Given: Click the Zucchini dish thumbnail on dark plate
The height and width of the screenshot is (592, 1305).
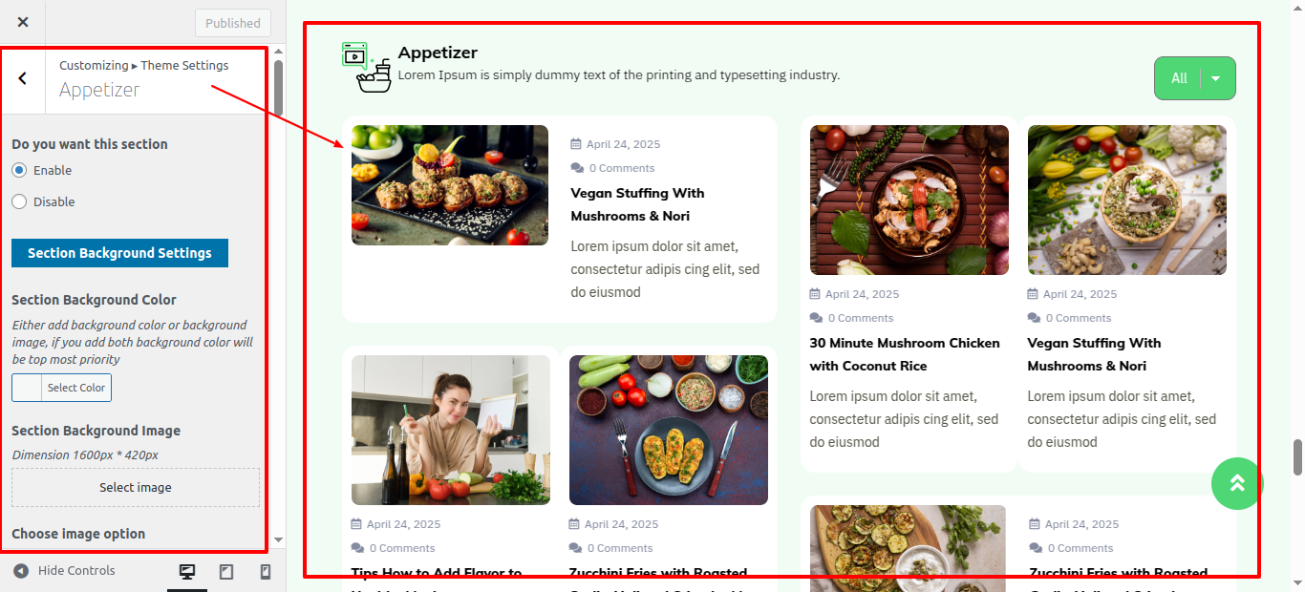Looking at the screenshot, I should [x=669, y=430].
